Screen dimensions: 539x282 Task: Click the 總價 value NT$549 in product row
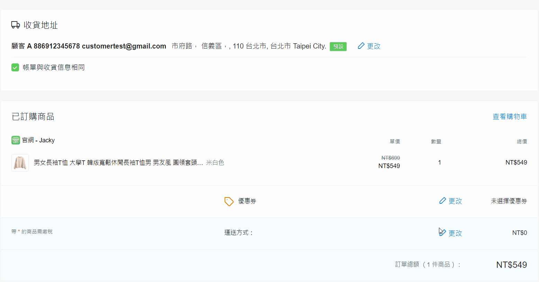click(516, 162)
